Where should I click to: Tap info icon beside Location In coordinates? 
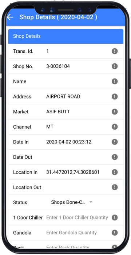click(x=115, y=172)
